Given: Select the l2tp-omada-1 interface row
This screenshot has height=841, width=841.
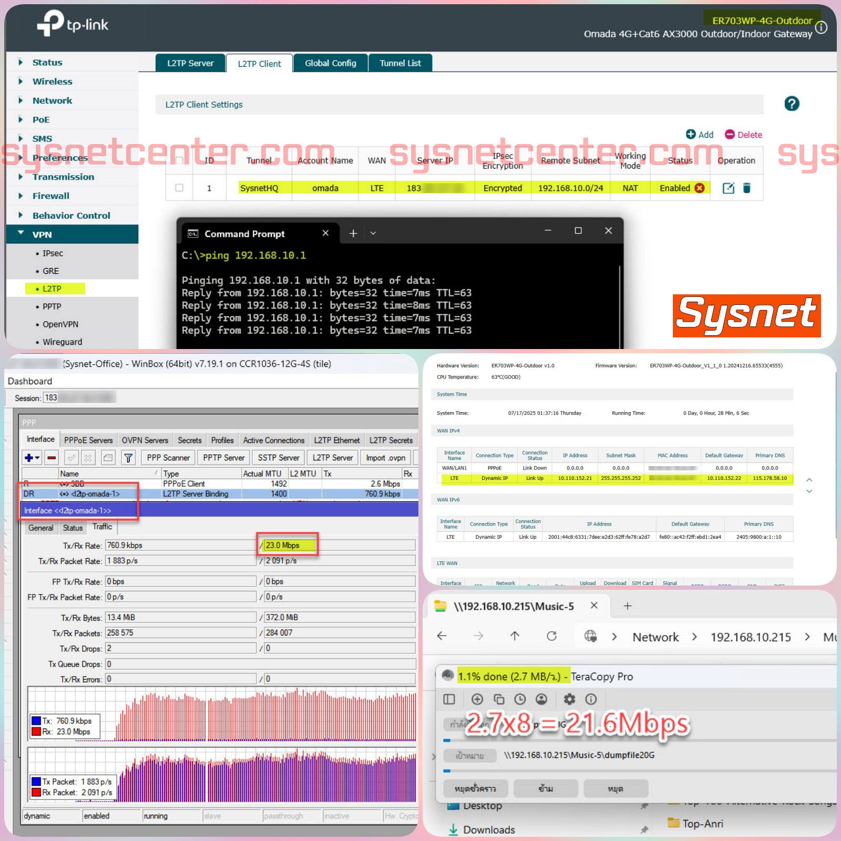Looking at the screenshot, I should (x=220, y=494).
